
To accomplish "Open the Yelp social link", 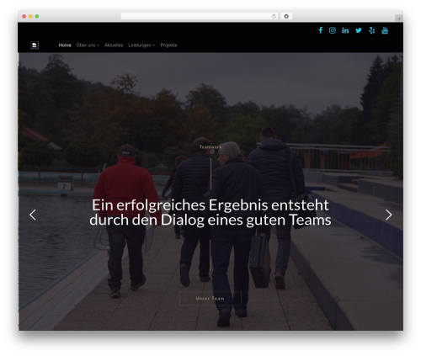I will click(x=372, y=30).
